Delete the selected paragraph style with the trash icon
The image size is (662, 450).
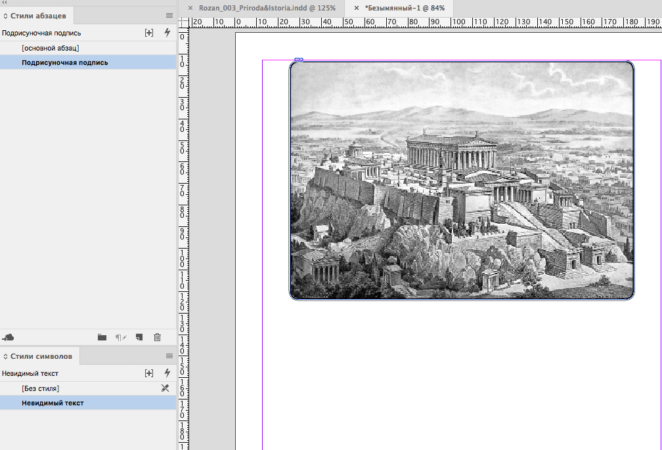click(157, 337)
